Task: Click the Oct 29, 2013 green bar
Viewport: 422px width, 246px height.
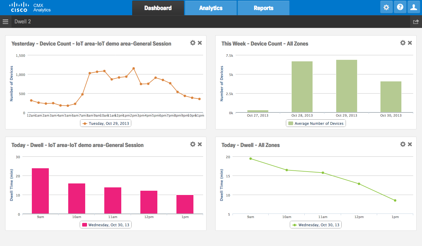Action: coord(347,87)
